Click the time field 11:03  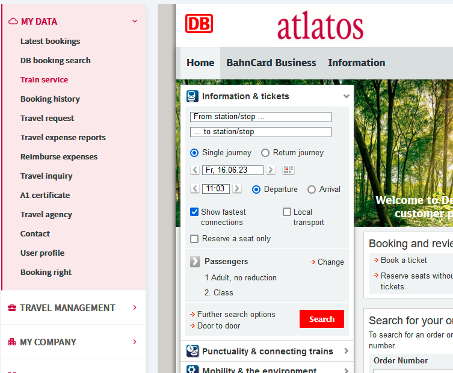(216, 189)
